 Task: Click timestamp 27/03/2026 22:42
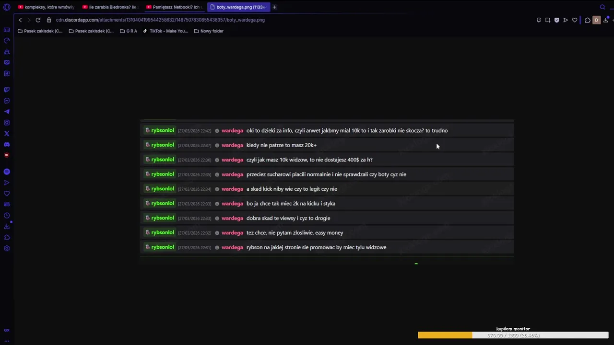(194, 131)
